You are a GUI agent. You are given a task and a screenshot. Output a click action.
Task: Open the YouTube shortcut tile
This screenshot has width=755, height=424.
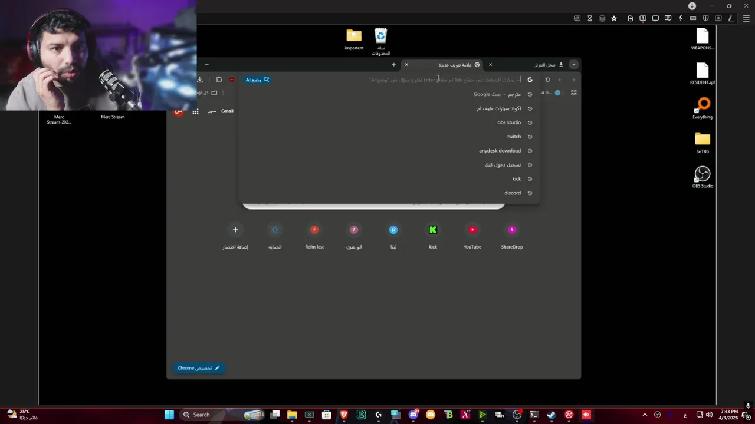point(472,235)
